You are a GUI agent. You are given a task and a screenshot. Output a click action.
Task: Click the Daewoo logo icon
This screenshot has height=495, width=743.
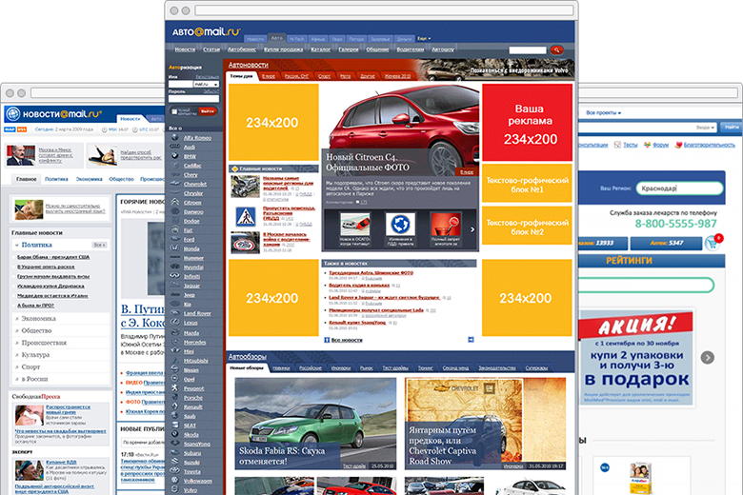175,211
